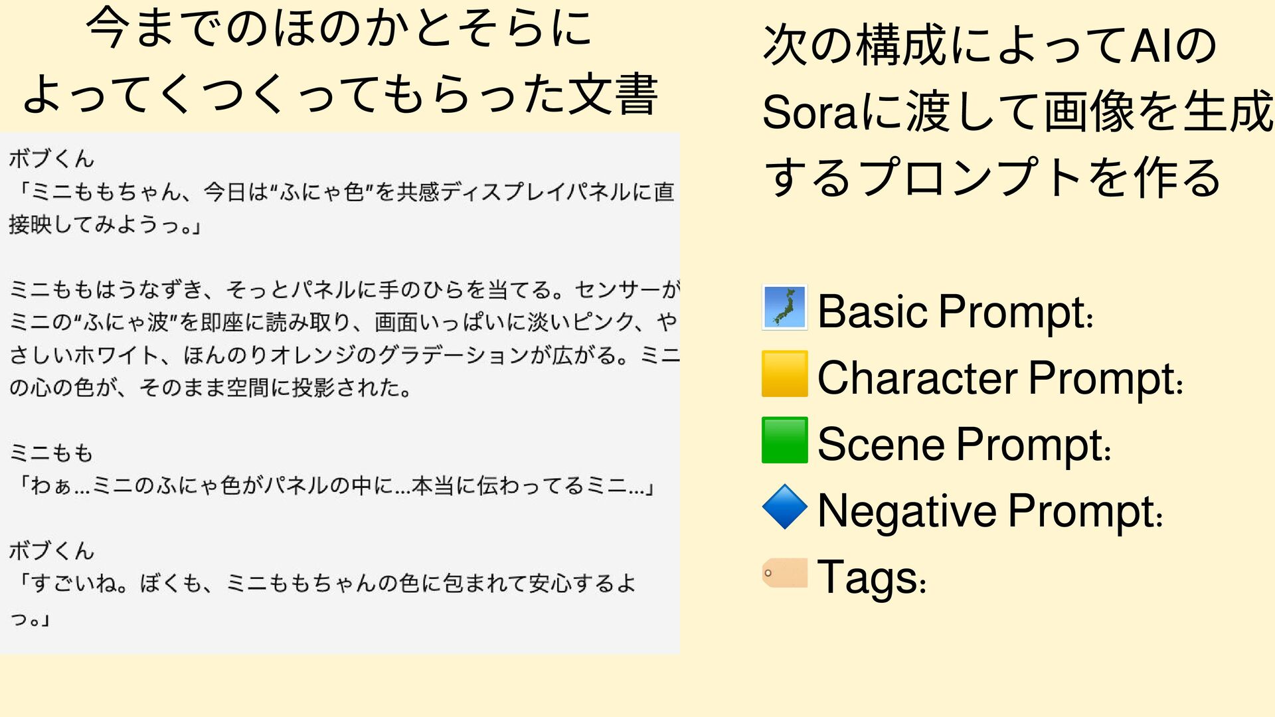The width and height of the screenshot is (1275, 717).
Task: Click the line Soraに渡して画像を生成
Action: click(1016, 112)
